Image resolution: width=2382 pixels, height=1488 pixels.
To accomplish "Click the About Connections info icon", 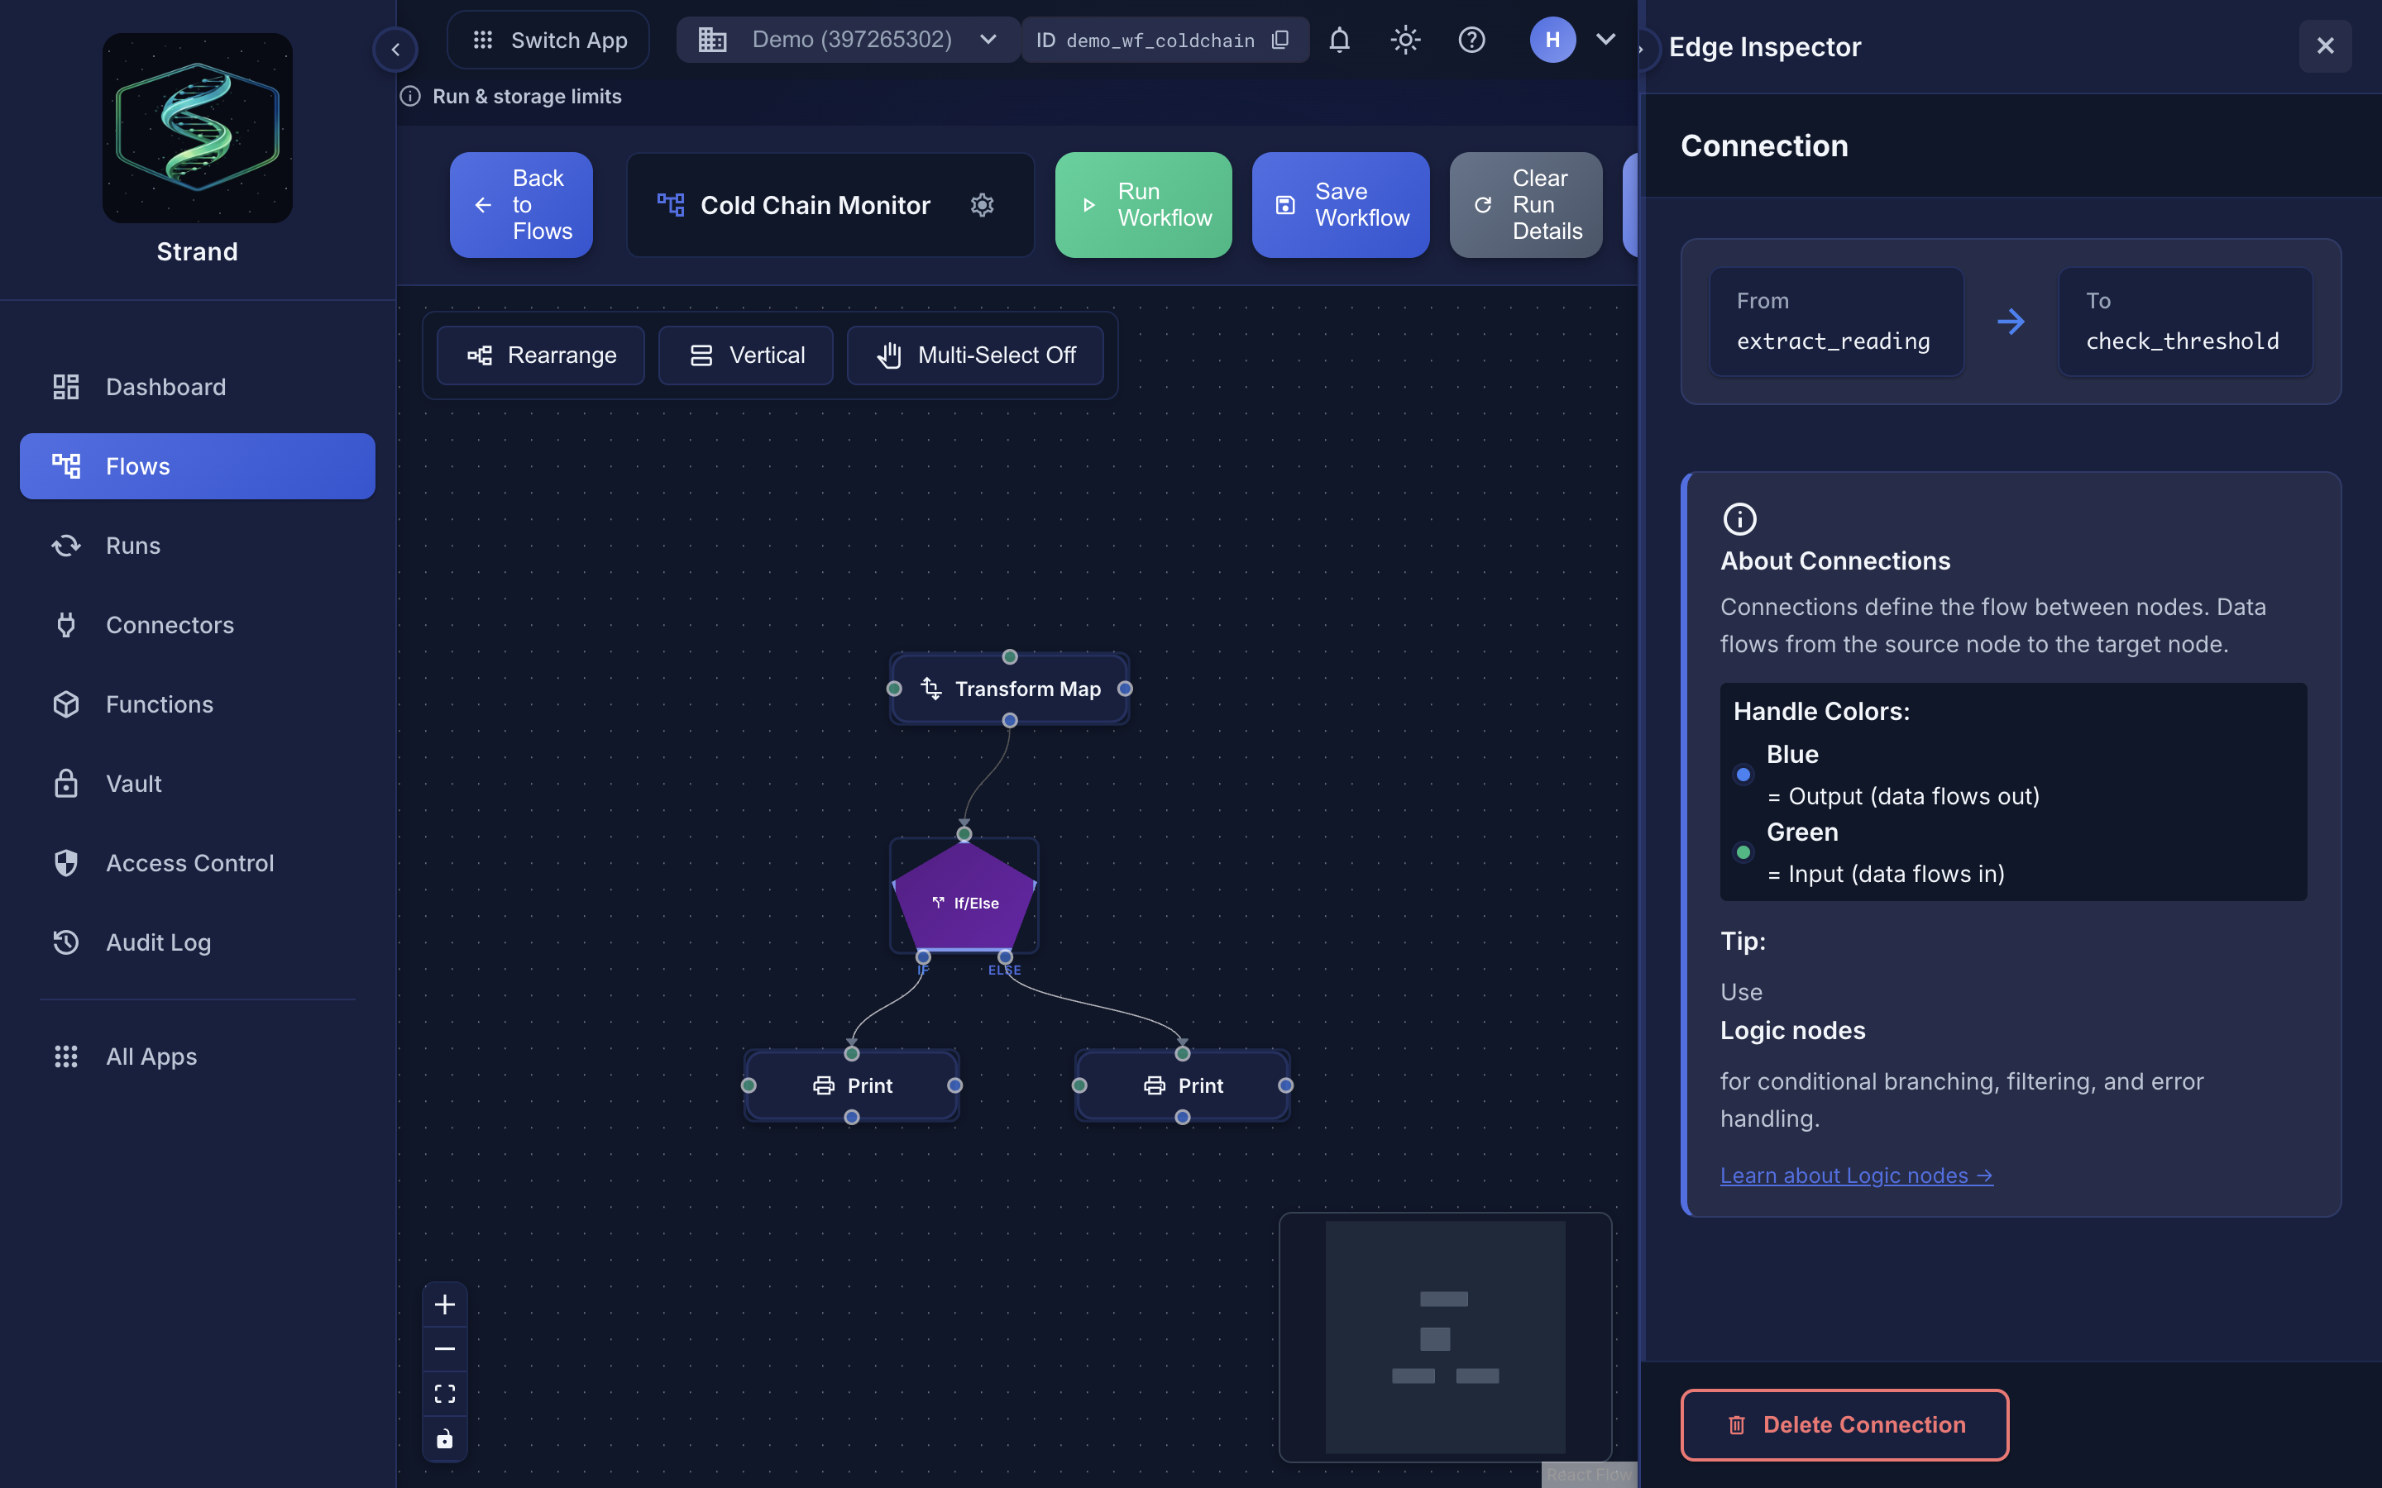I will coord(1739,518).
